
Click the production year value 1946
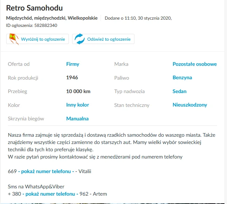[72, 77]
